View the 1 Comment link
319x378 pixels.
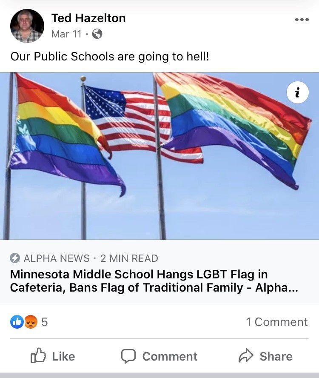(x=277, y=322)
